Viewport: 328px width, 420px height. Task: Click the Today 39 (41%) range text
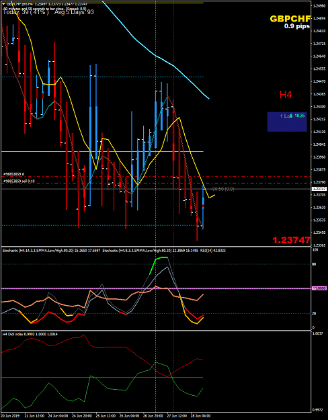26,12
